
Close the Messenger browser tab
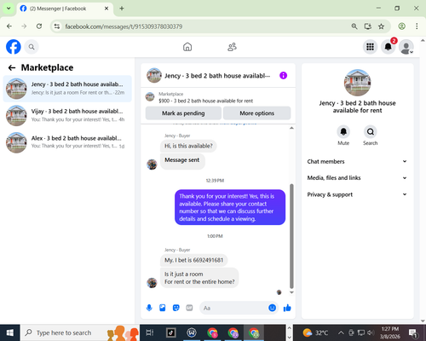(106, 9)
